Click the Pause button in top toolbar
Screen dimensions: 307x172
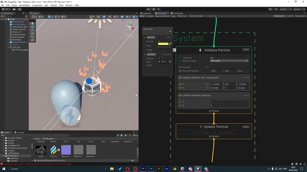click(x=153, y=9)
